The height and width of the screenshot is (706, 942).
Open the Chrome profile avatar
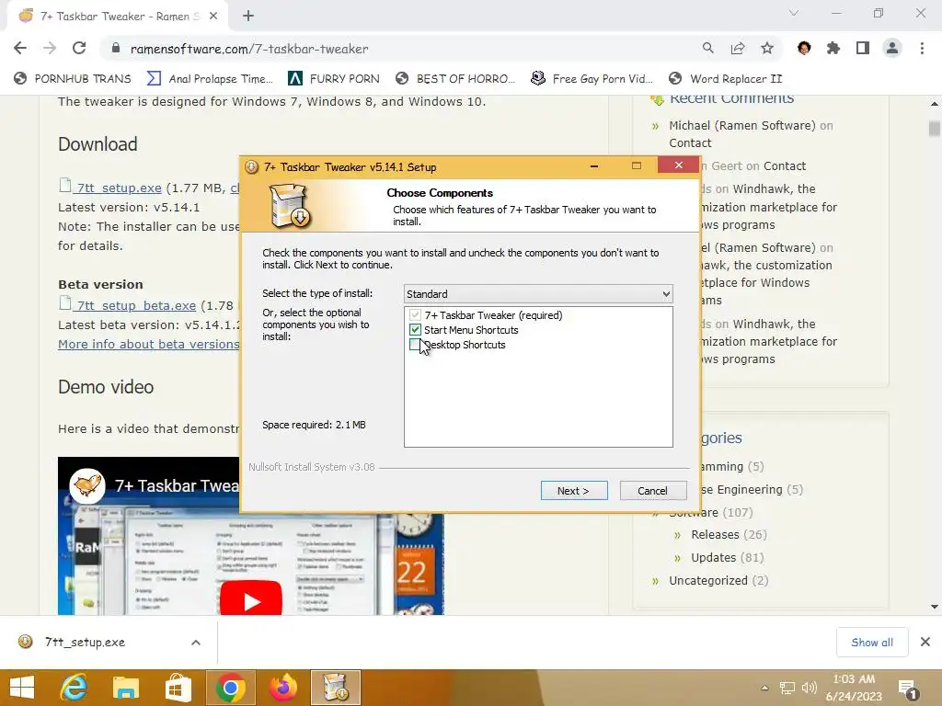(892, 48)
